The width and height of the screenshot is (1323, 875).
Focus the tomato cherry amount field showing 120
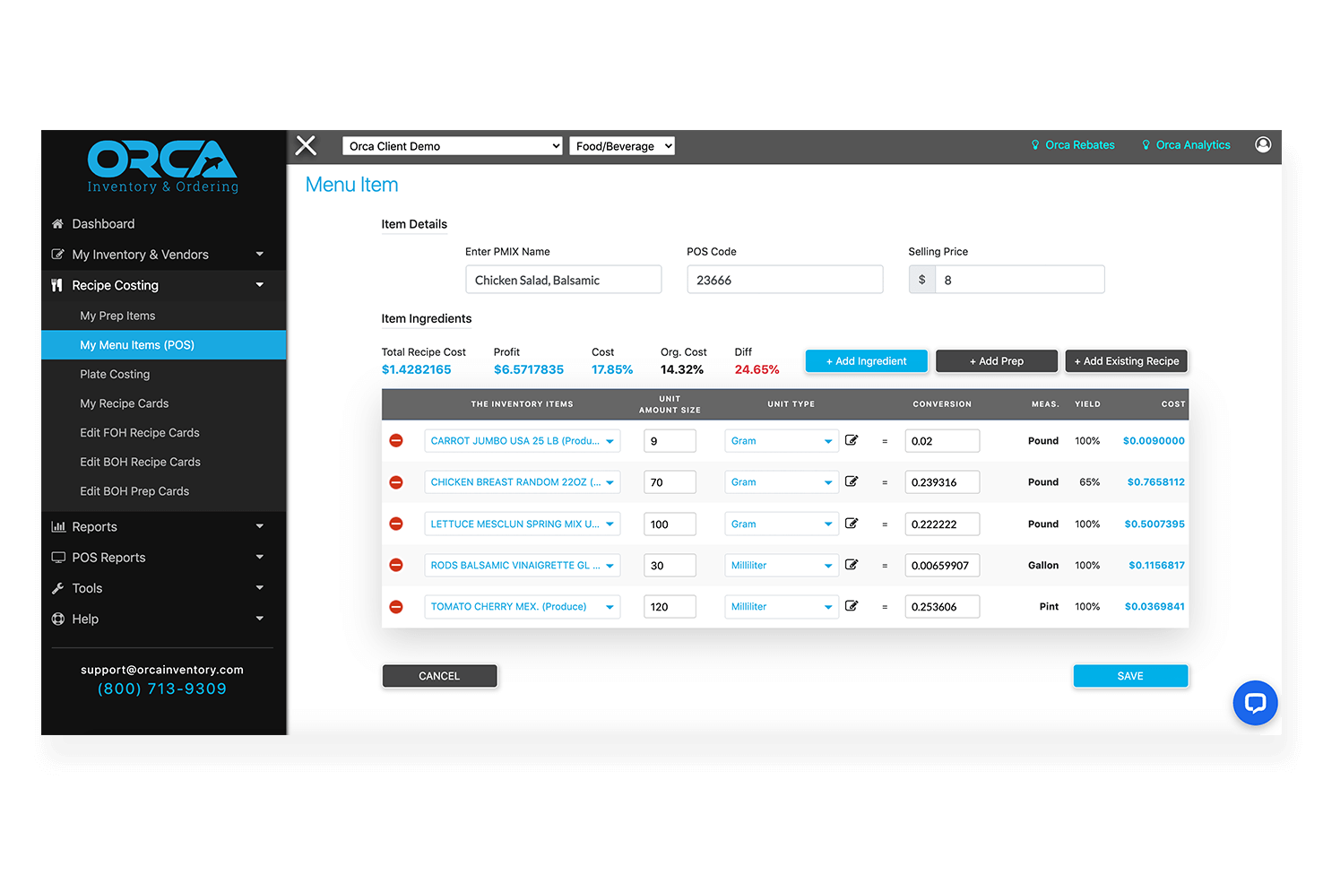[x=670, y=607]
